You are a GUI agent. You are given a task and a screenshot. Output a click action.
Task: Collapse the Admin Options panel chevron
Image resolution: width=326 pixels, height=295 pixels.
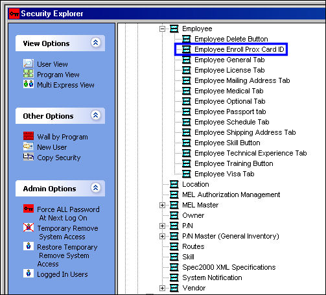(96, 188)
